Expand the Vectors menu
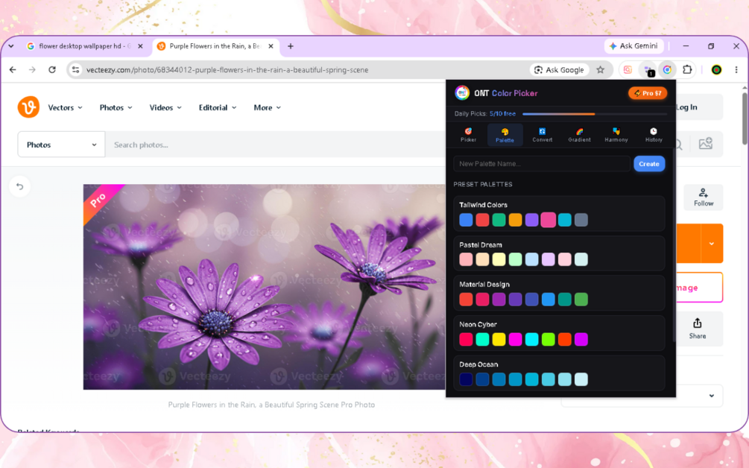Screen dimensions: 749x468 (65, 107)
